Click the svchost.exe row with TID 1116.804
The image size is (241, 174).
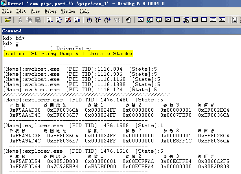coord(80,69)
